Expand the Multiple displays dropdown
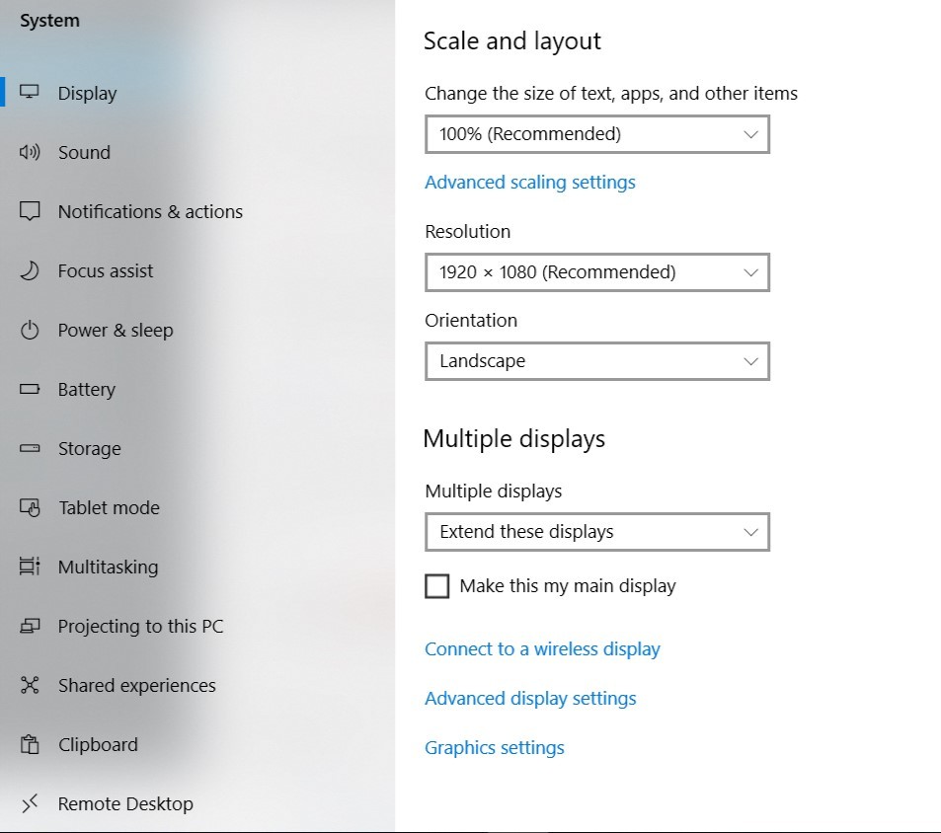 tap(596, 532)
